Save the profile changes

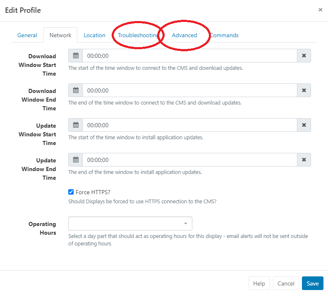(x=313, y=283)
